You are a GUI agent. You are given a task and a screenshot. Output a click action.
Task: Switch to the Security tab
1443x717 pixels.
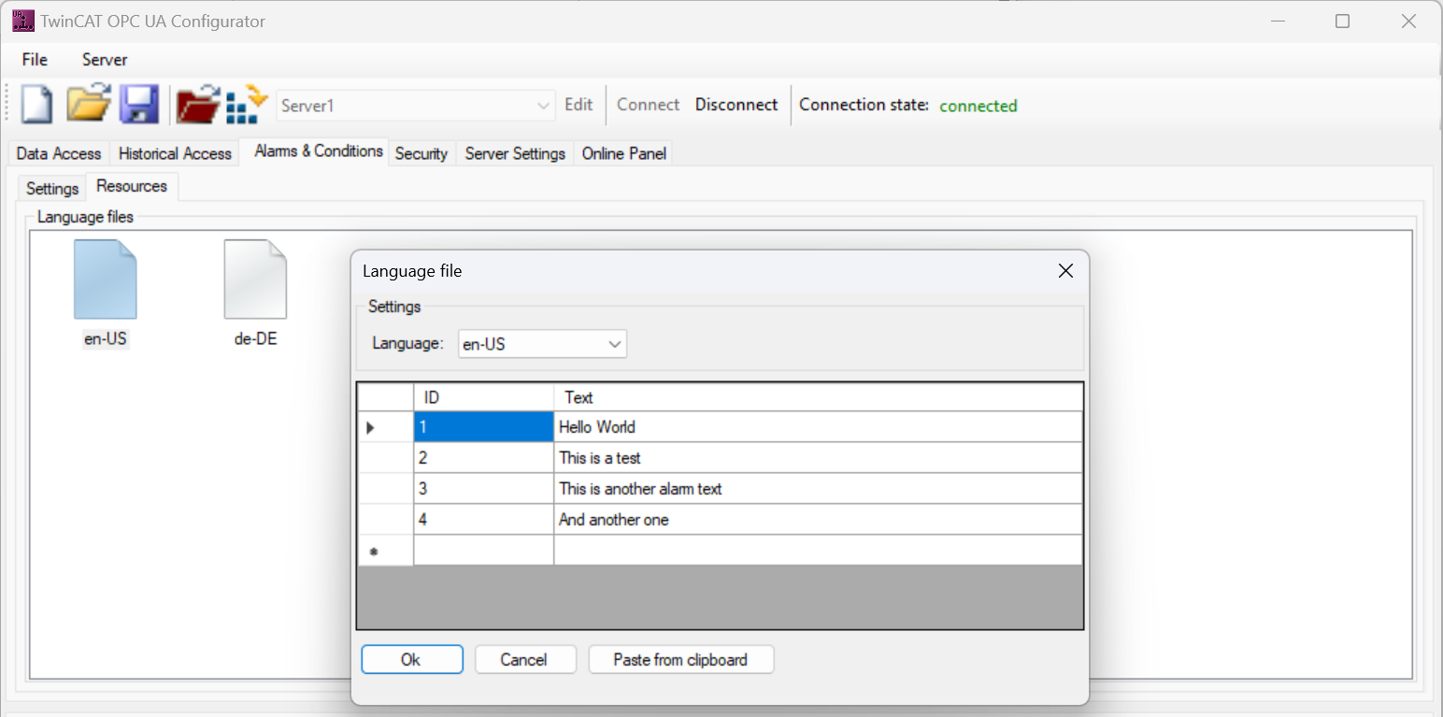click(421, 153)
